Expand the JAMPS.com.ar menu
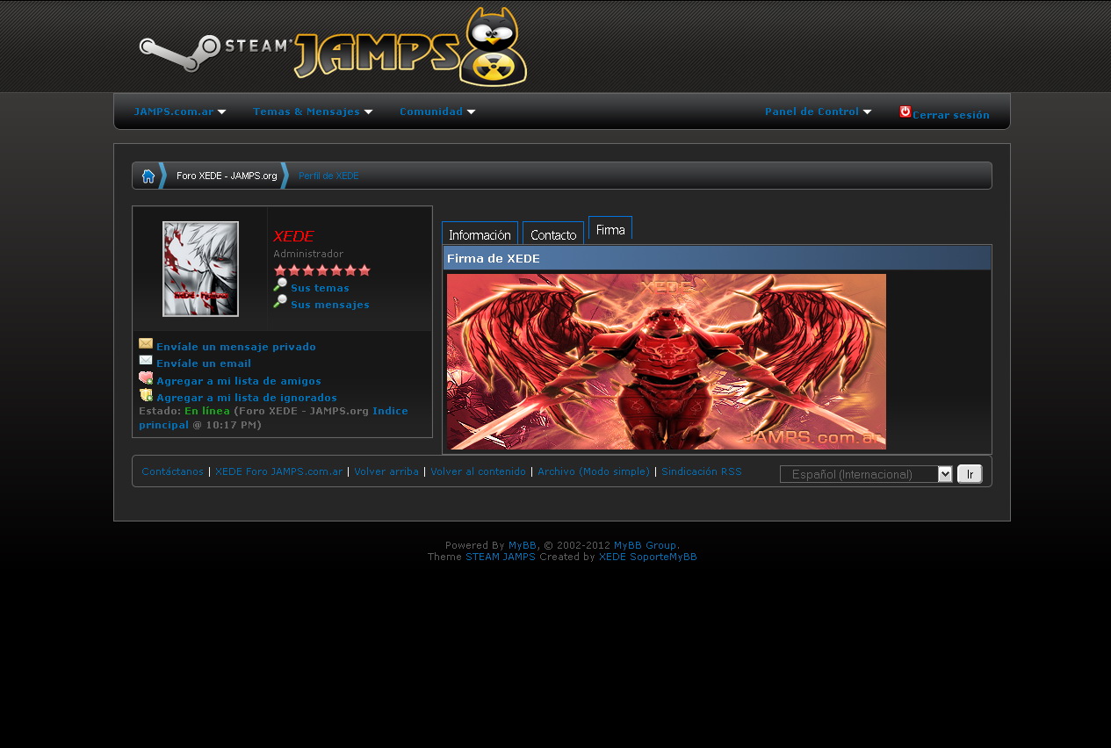Image resolution: width=1111 pixels, height=748 pixels. (x=179, y=112)
